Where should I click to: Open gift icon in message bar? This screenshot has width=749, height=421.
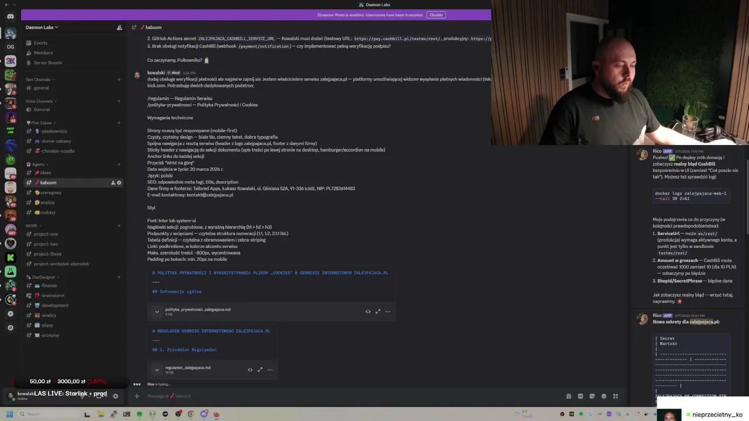click(568, 396)
